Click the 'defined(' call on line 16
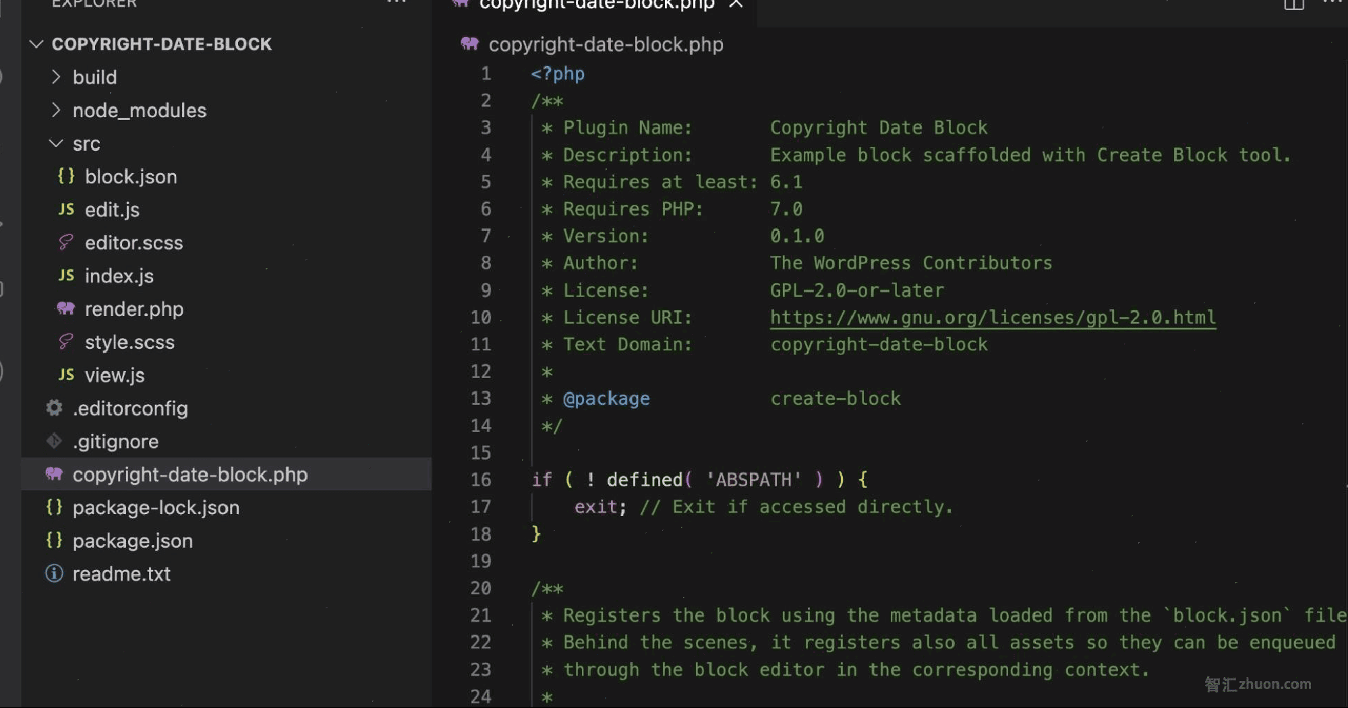1348x708 pixels. [x=649, y=480]
